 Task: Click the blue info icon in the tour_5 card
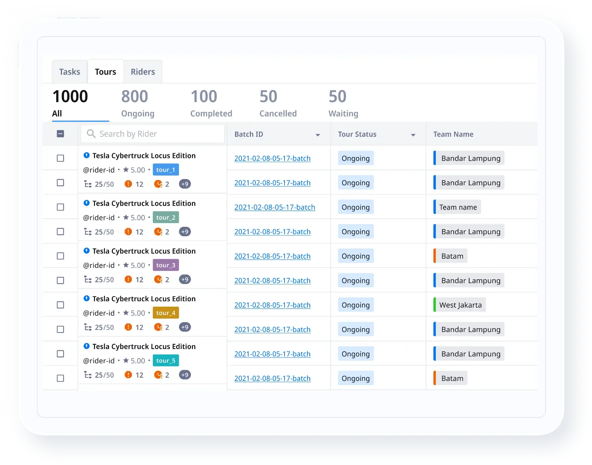click(x=87, y=346)
